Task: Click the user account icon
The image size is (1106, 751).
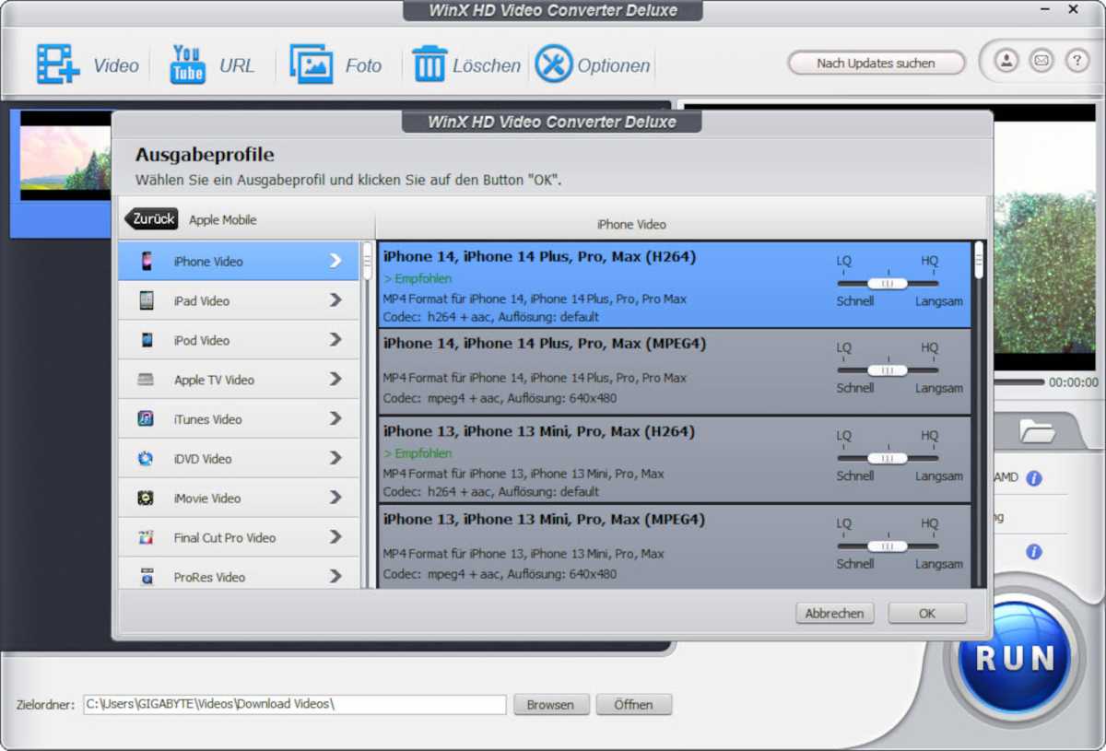Action: [1006, 62]
